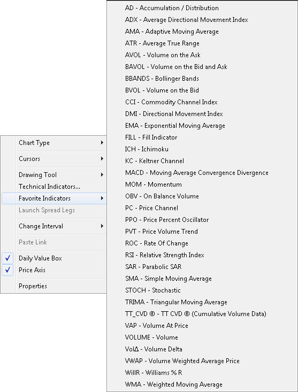Screen dimensions: 298x392
Task: Choose VolΔ - Volume Delta
Action: (x=202, y=349)
